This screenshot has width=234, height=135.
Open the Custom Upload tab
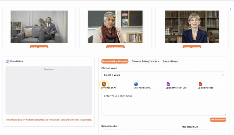tap(171, 61)
